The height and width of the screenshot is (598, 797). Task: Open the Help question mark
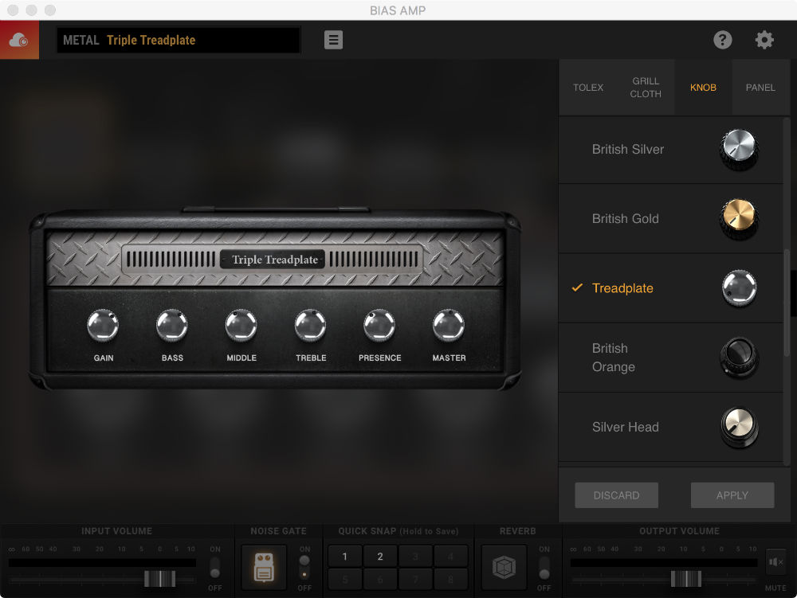point(723,39)
